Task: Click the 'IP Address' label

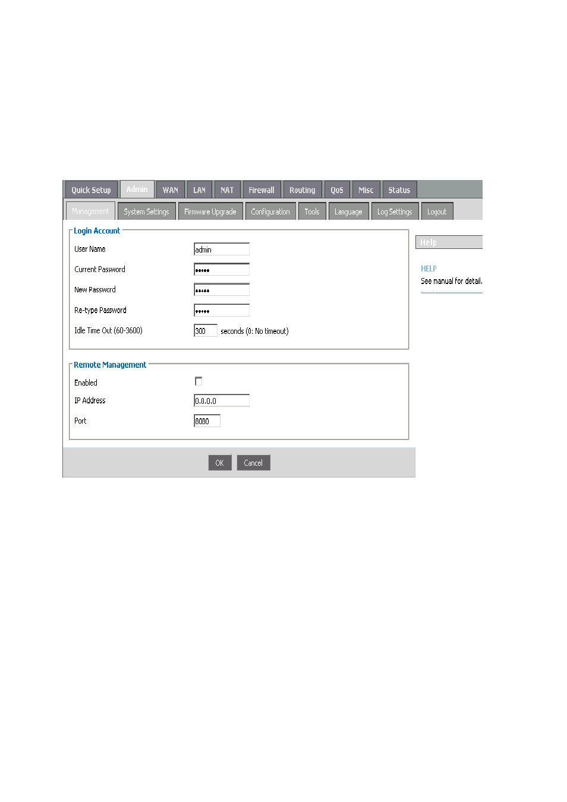Action: click(90, 400)
